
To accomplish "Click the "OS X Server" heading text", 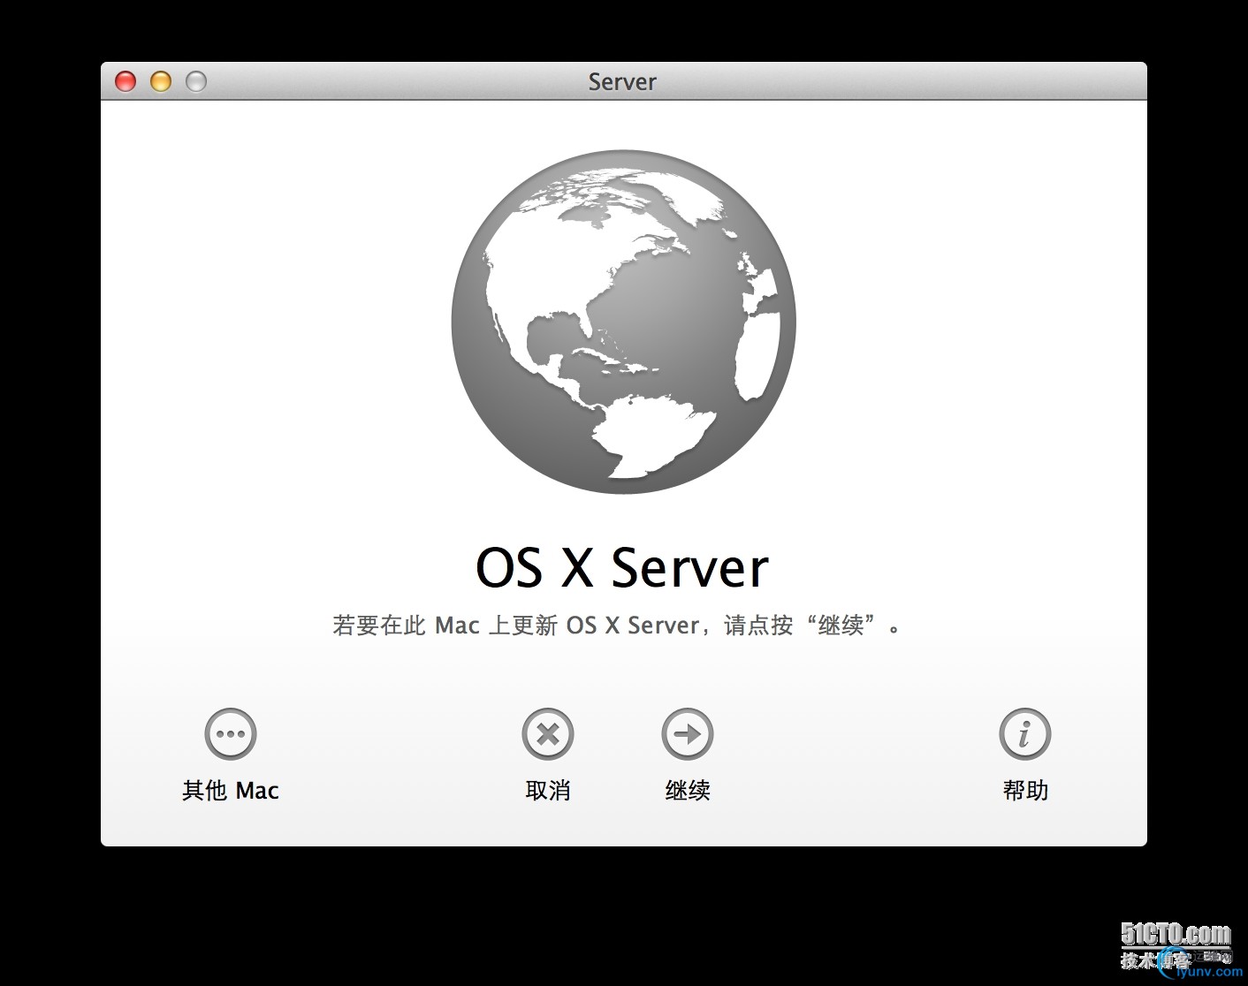I will tap(622, 567).
